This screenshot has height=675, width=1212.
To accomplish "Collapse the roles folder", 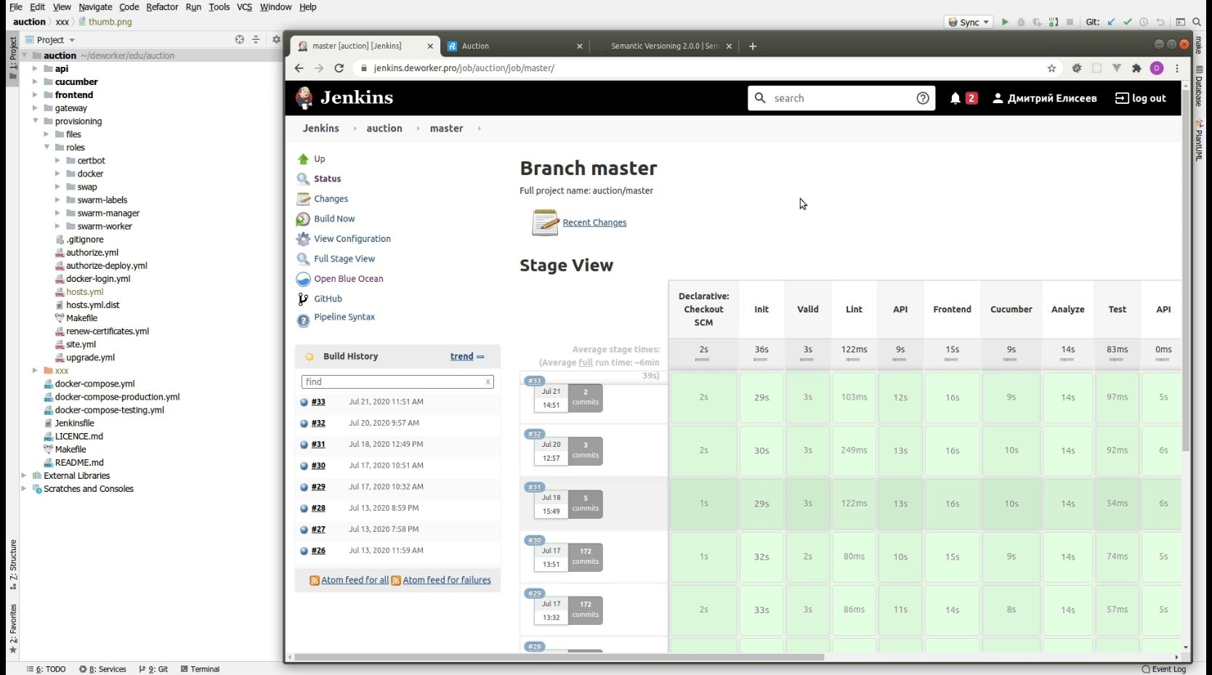I will (47, 147).
